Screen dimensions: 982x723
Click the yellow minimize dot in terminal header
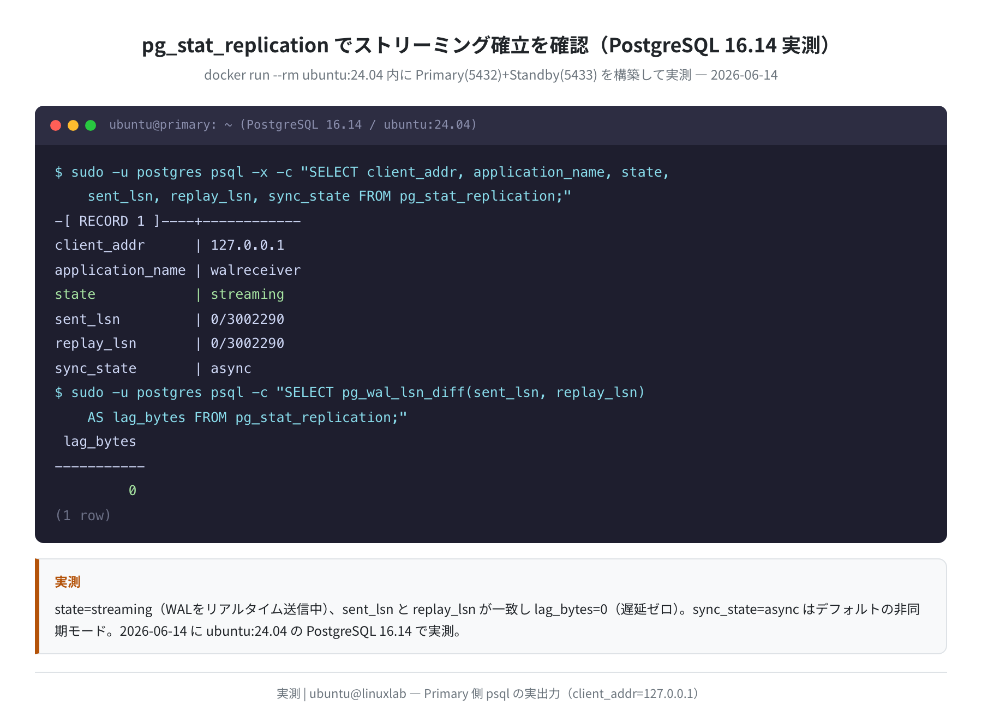(x=73, y=125)
